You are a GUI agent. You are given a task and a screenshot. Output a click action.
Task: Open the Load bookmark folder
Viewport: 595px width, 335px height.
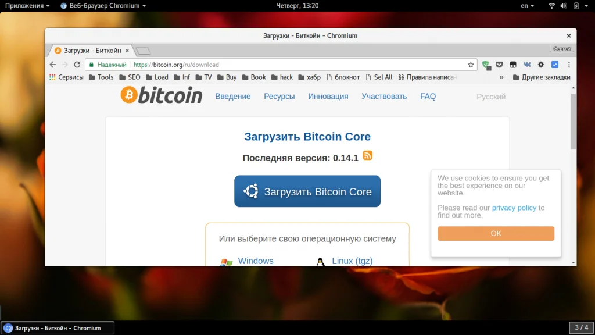157,77
